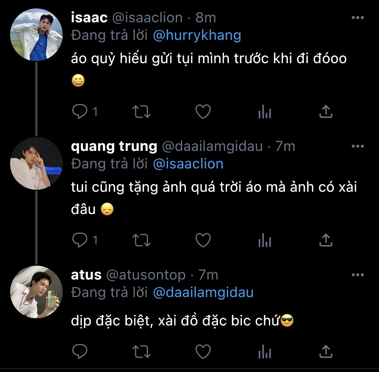The width and height of the screenshot is (379, 372).
Task: Open the @hurrykhang mention link
Action: [197, 35]
